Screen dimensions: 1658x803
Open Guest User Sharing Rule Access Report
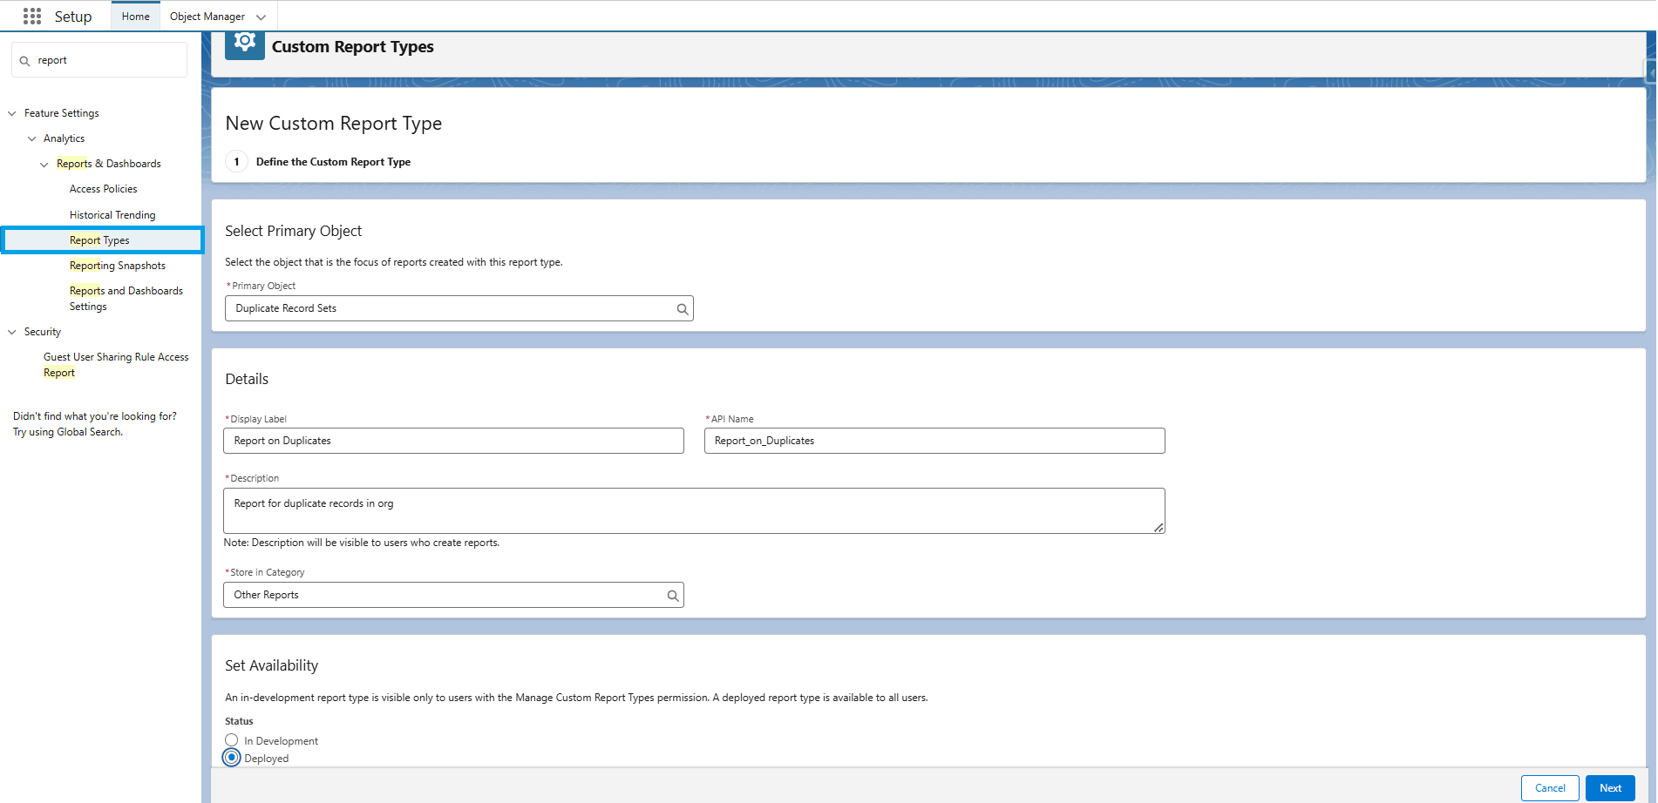pos(115,364)
